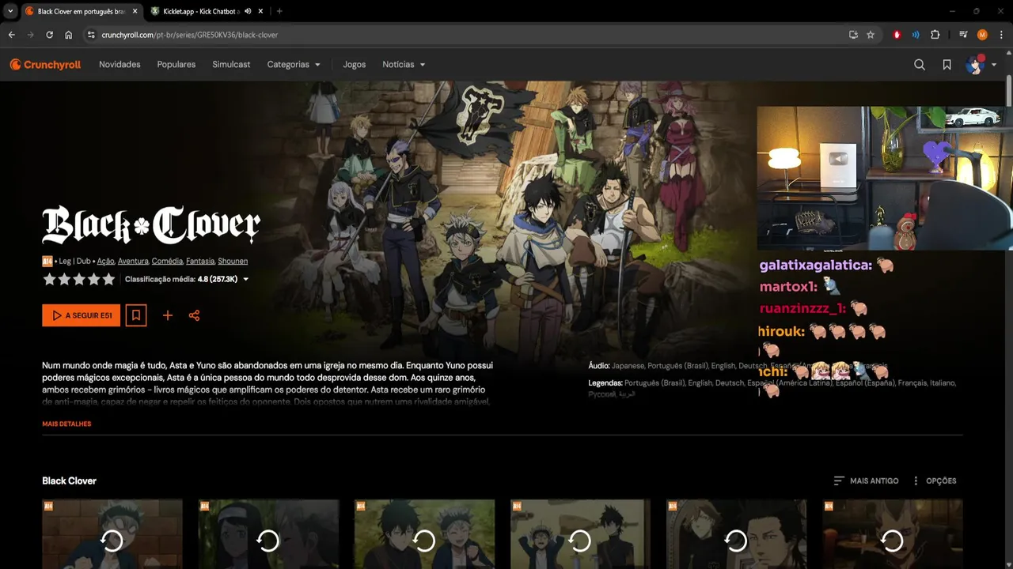1013x569 pixels.
Task: Rate the series with first star
Action: point(49,279)
